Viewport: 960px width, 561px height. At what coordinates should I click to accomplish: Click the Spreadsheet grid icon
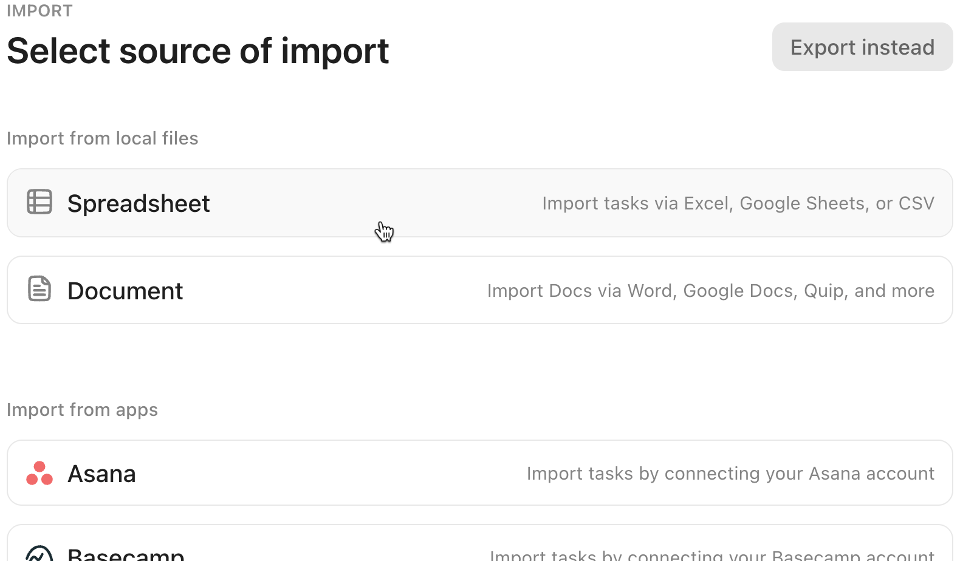(x=39, y=202)
